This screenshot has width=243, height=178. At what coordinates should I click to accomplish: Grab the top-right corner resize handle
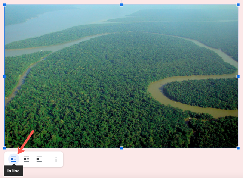click(238, 5)
